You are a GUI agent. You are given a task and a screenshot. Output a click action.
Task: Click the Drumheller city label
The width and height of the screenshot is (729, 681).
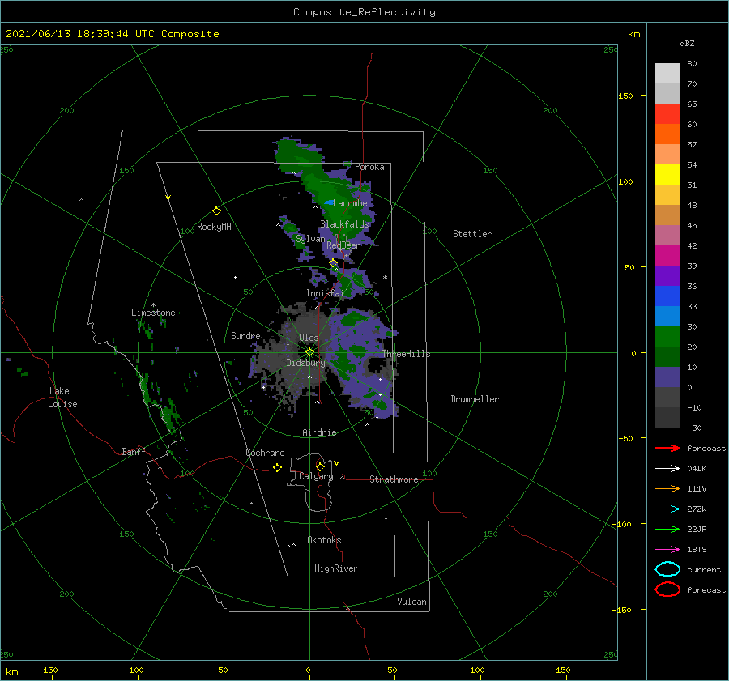pos(475,399)
